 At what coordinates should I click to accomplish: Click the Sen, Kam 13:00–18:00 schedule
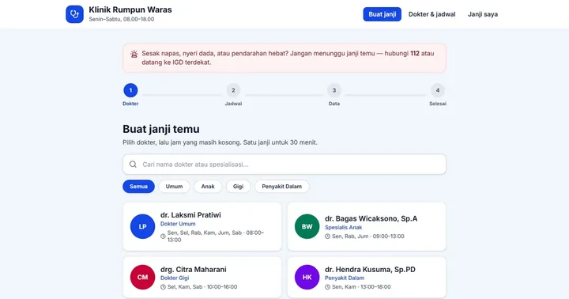[x=361, y=287]
